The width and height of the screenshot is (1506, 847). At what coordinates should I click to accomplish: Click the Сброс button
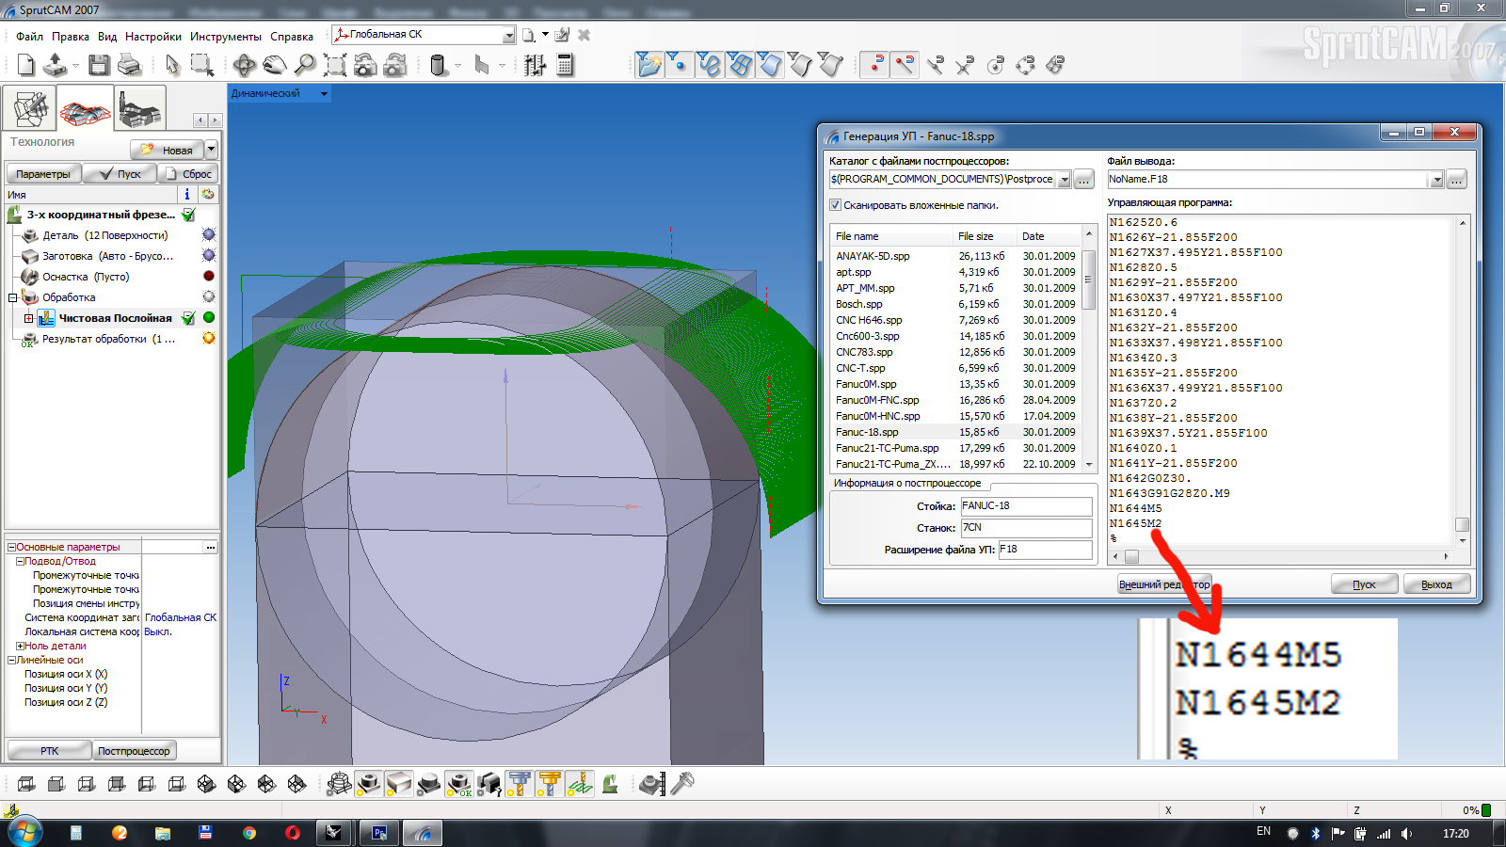click(x=187, y=174)
